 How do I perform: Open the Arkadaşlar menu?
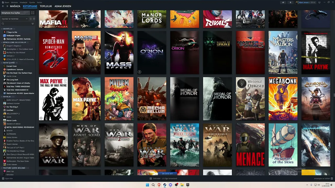click(x=24, y=2)
